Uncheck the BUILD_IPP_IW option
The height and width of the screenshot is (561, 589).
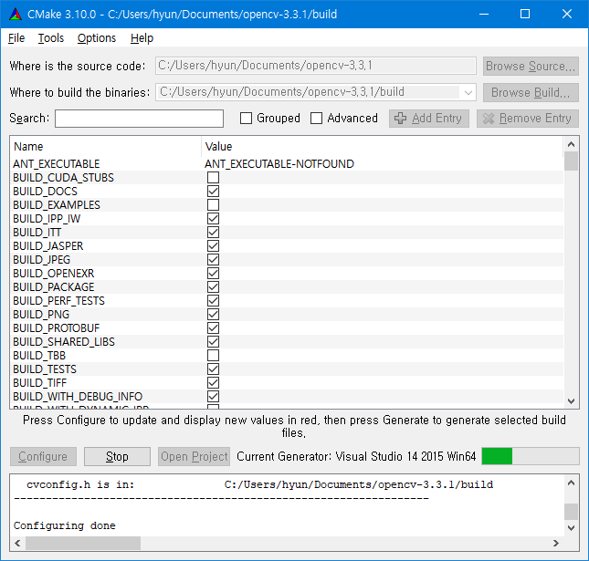tap(213, 218)
